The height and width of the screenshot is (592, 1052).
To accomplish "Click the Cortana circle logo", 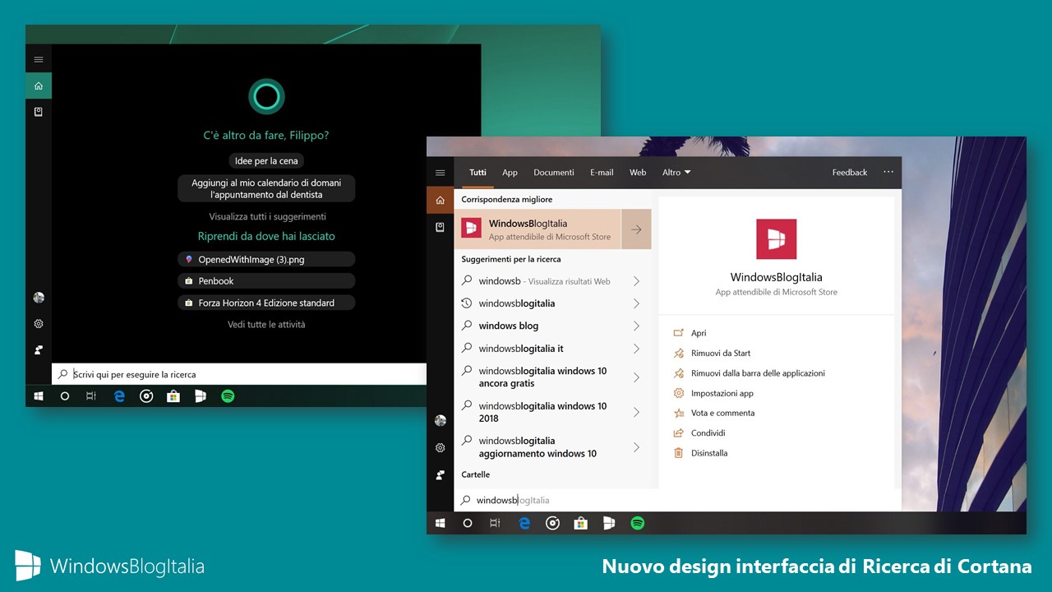I will pyautogui.click(x=266, y=97).
